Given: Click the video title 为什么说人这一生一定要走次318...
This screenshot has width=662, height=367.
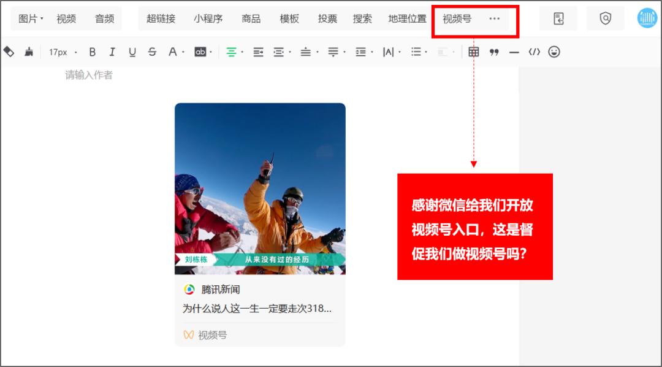Looking at the screenshot, I should [x=257, y=309].
